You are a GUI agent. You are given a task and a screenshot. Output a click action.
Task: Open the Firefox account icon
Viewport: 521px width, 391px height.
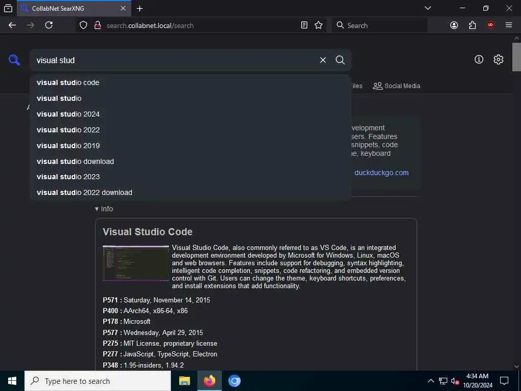coord(454,25)
